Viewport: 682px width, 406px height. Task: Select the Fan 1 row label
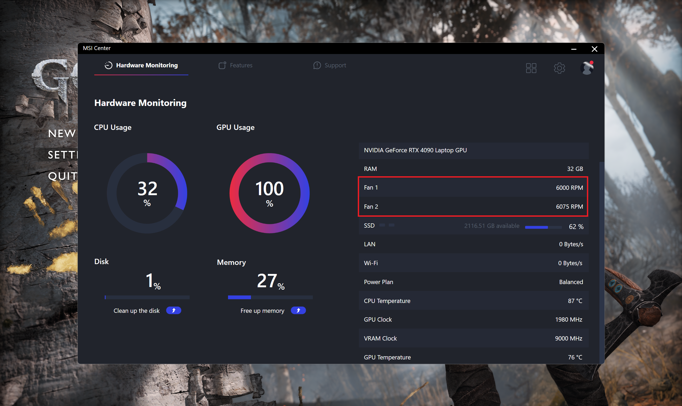(371, 188)
